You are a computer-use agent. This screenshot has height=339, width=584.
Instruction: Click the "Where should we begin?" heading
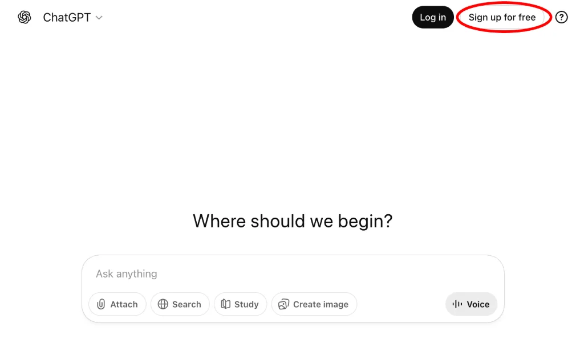tap(293, 220)
